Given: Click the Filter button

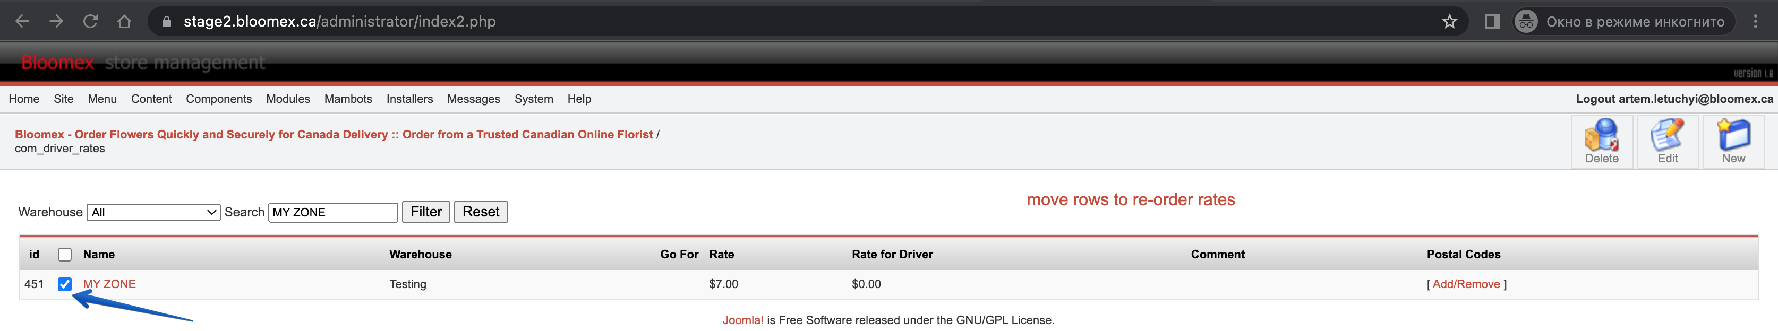Looking at the screenshot, I should pyautogui.click(x=426, y=212).
